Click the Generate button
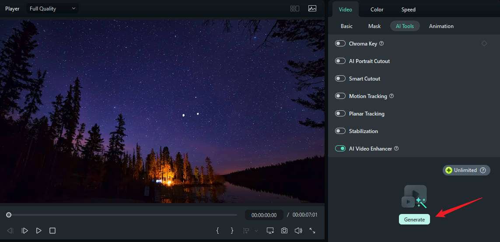This screenshot has height=242, width=500. (x=414, y=219)
